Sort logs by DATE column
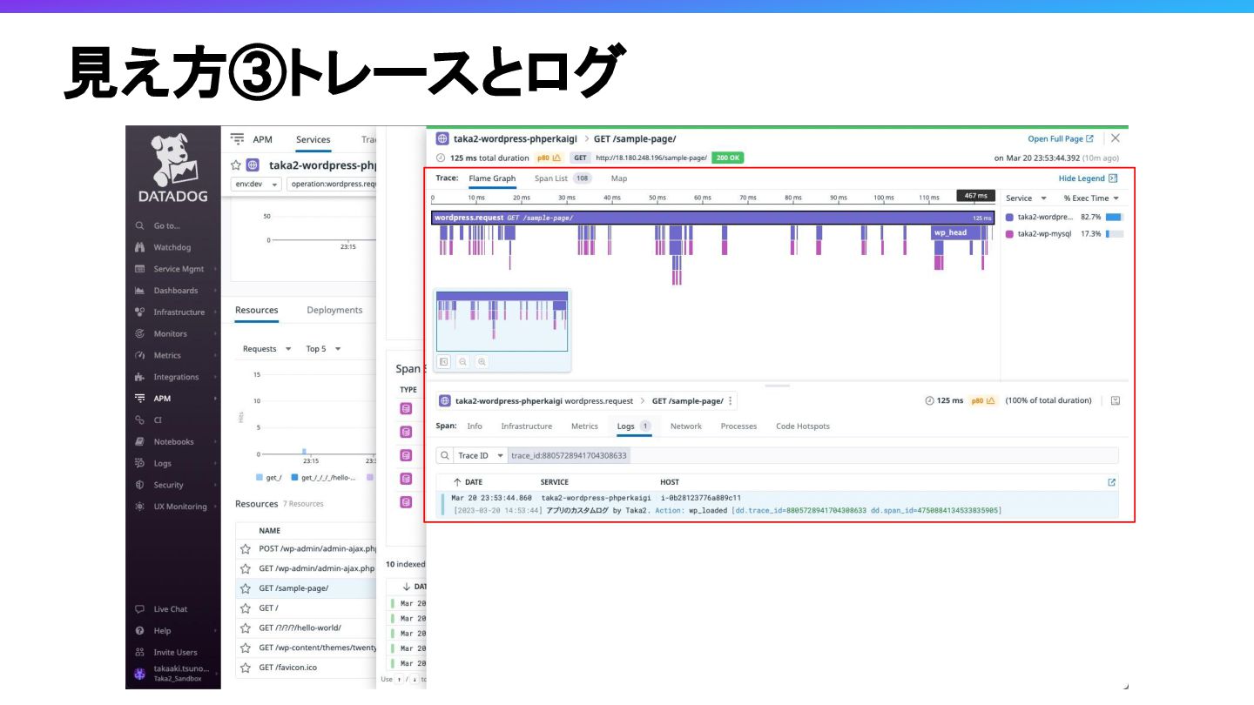Screen dimensions: 1254x705 [468, 482]
